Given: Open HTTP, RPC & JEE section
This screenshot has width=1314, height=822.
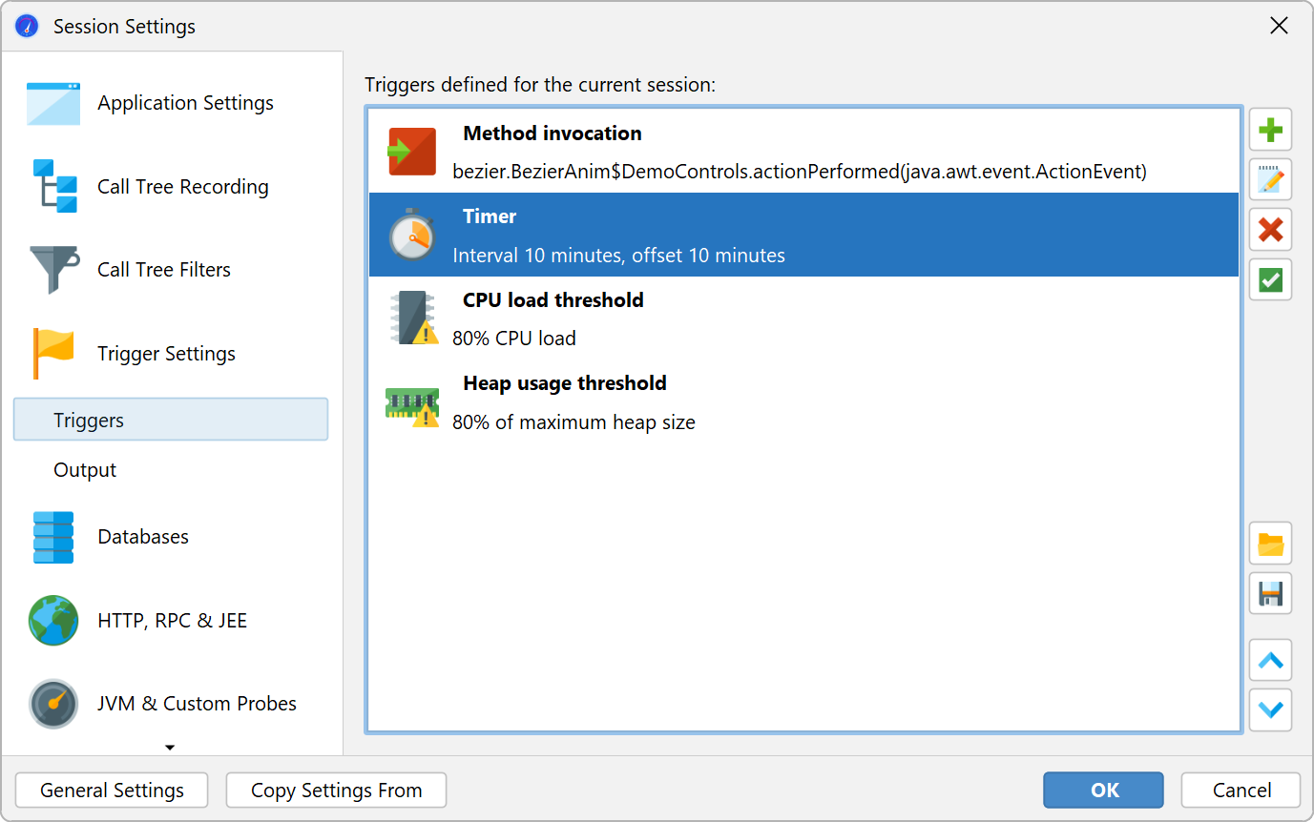Looking at the screenshot, I should 172,621.
